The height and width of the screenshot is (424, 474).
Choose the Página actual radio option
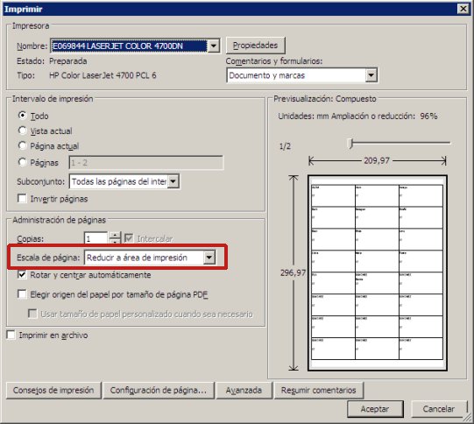(22, 145)
